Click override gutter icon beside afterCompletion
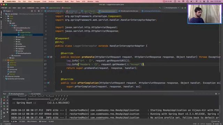The image size is (223, 125). [x=48, y=83]
